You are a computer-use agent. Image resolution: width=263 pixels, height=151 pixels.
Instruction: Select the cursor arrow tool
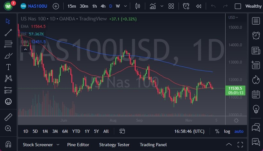tap(8, 21)
